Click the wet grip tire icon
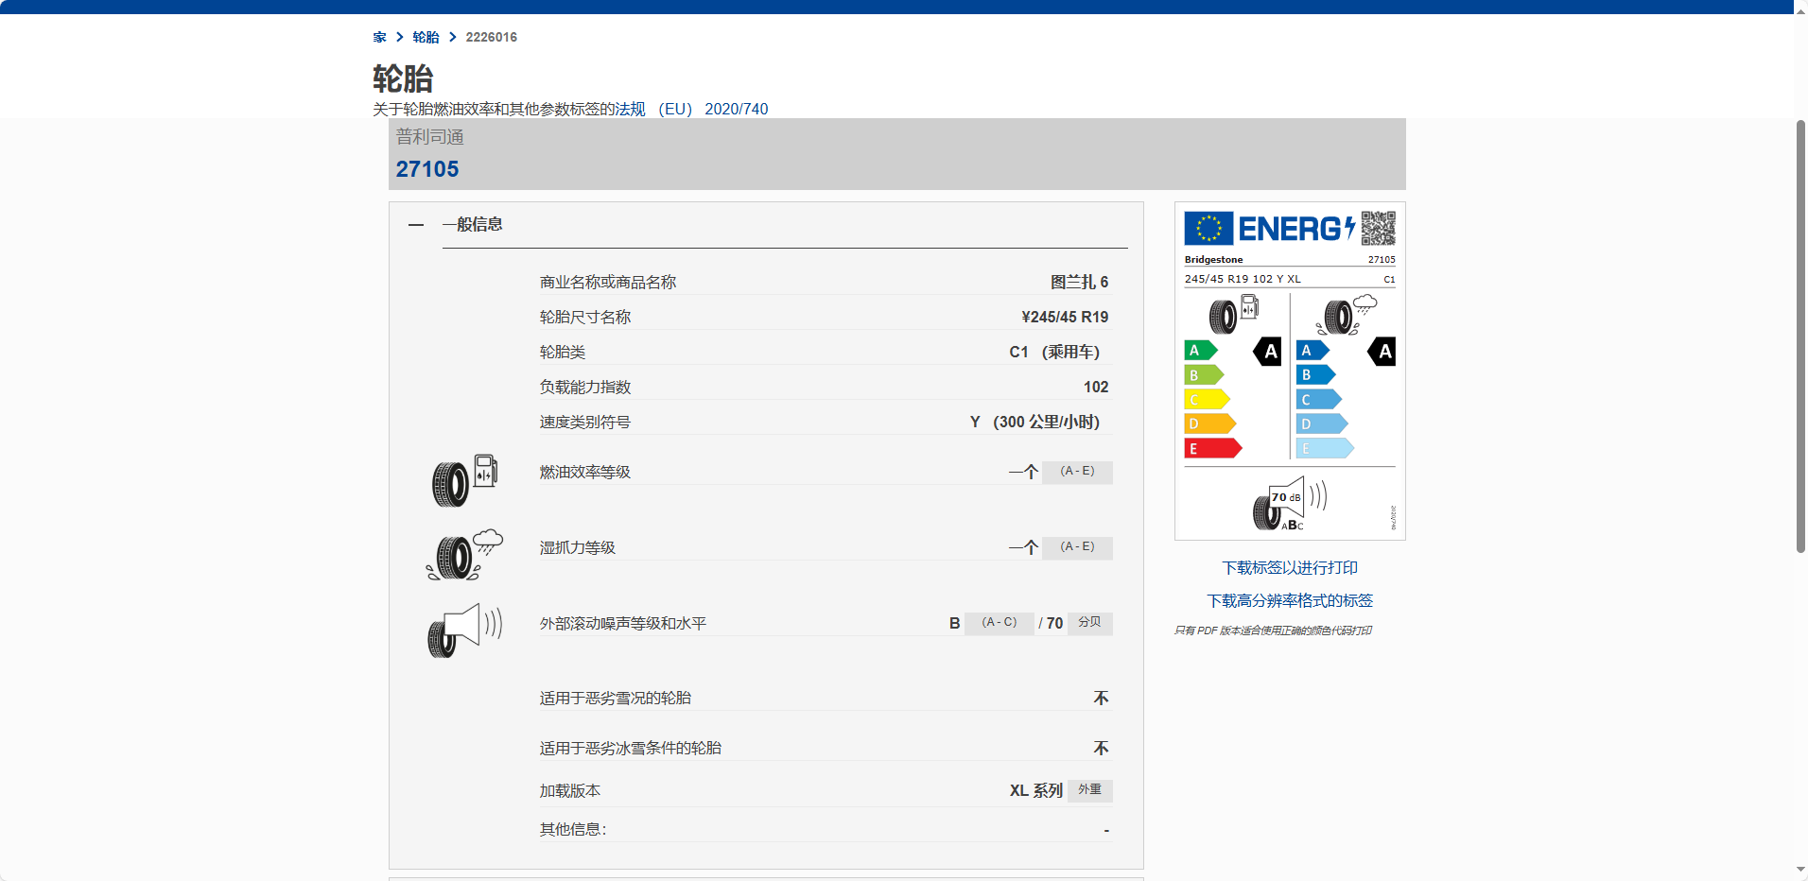The image size is (1808, 881). coord(464,556)
